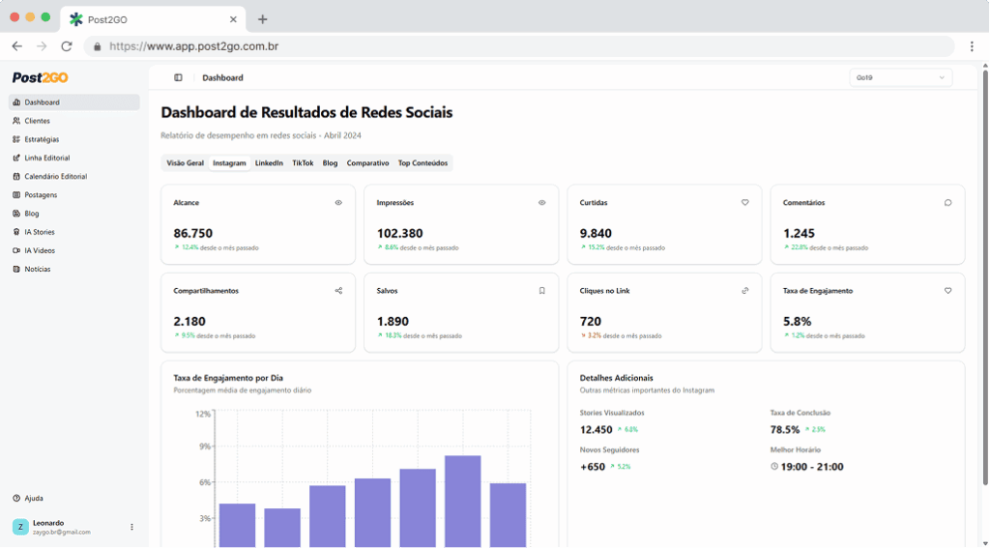Click the Calendário Editorial calendar icon
990x548 pixels.
16,176
